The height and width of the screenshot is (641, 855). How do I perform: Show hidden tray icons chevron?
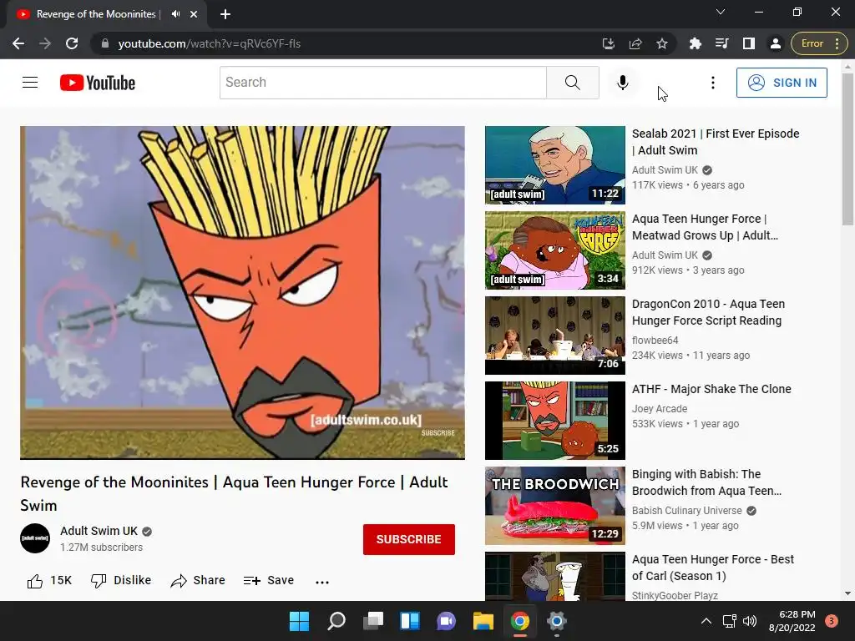coord(706,621)
